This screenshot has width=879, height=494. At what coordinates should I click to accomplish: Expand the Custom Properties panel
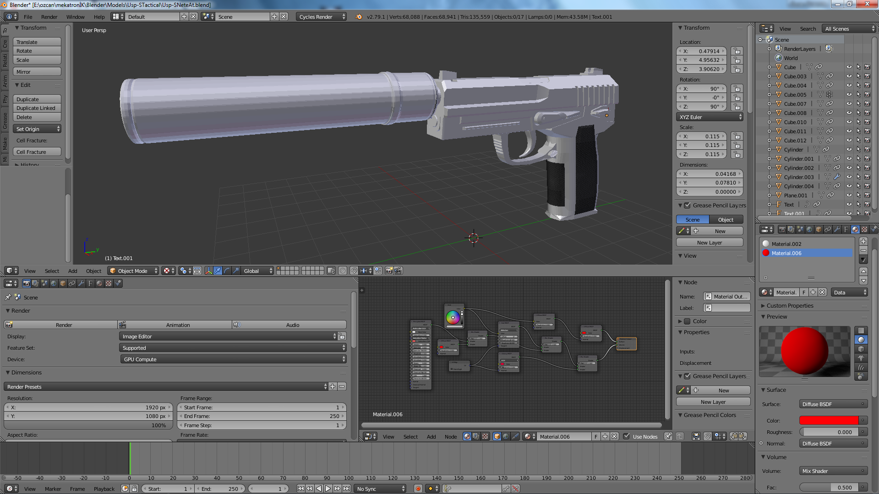pos(764,306)
